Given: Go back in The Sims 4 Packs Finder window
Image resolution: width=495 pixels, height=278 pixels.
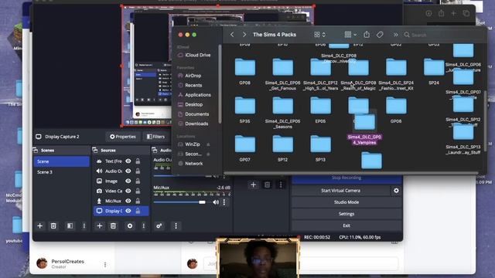Looking at the screenshot, I should (232, 35).
